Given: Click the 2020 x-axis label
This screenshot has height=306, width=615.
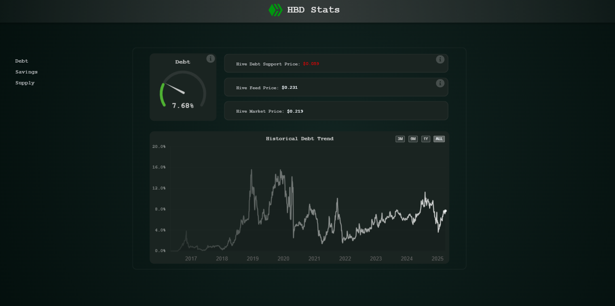Looking at the screenshot, I should pos(283,259).
